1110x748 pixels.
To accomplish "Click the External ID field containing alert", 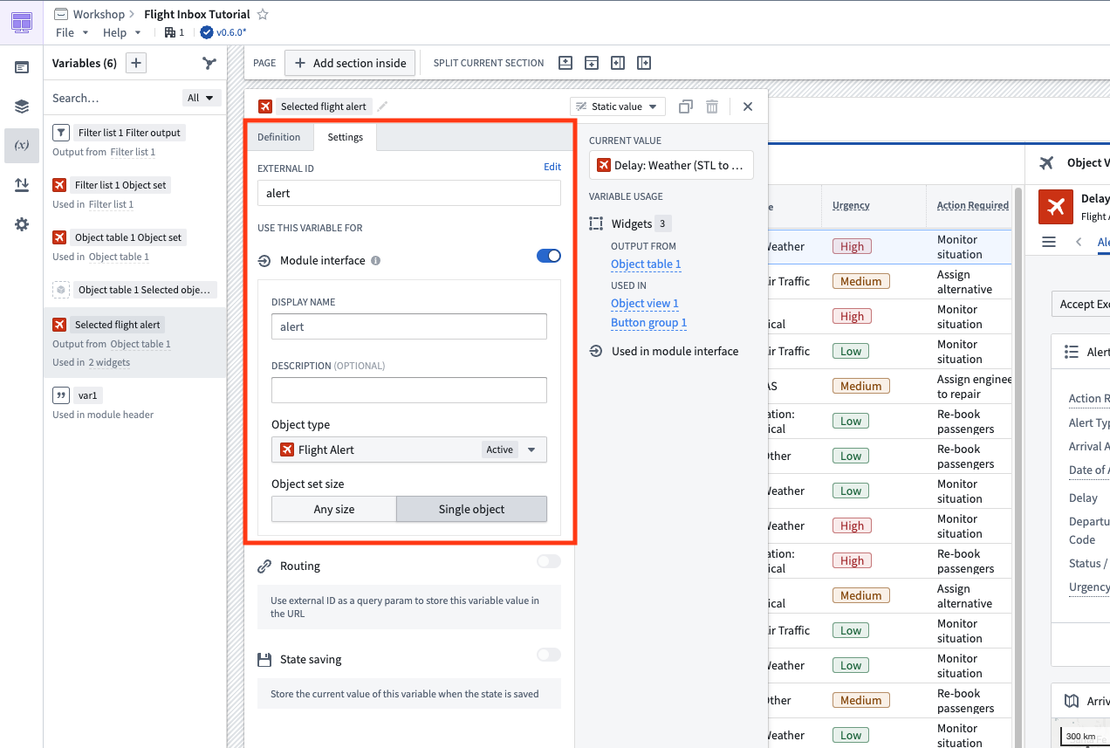I will click(409, 193).
